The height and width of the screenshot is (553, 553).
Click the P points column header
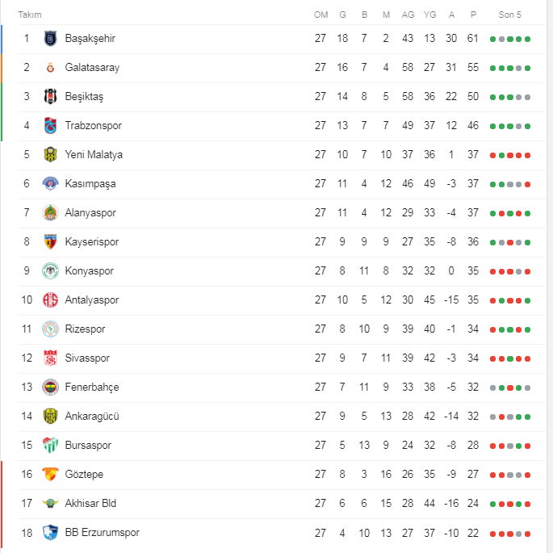point(473,15)
